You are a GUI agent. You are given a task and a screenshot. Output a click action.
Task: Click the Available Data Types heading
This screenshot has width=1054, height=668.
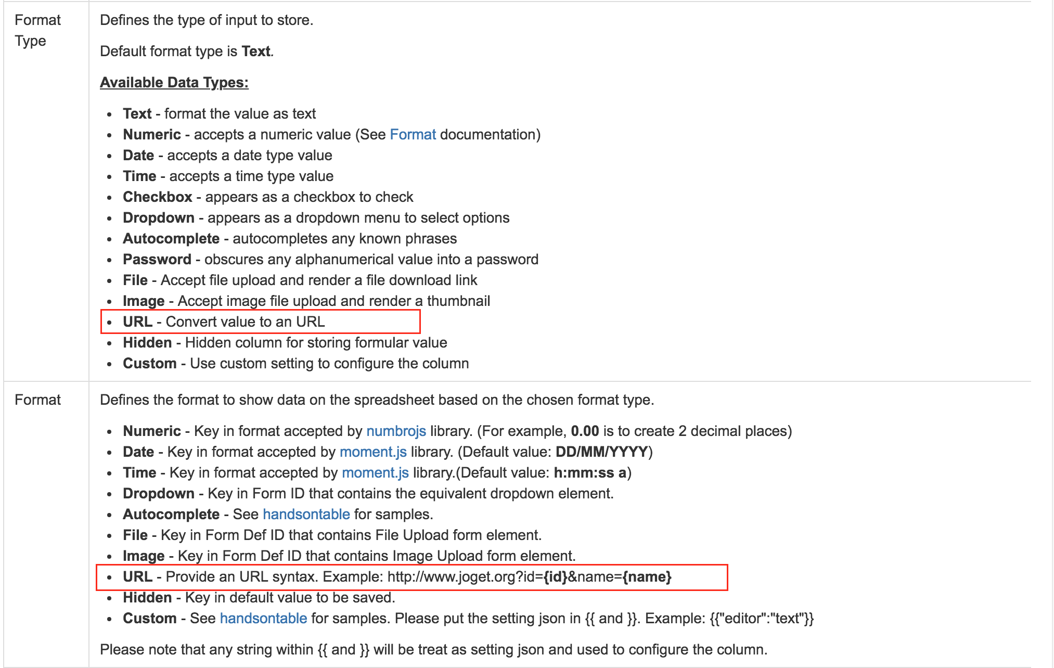174,82
